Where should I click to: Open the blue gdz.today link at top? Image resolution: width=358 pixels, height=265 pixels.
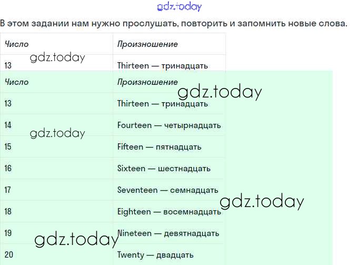179,7
